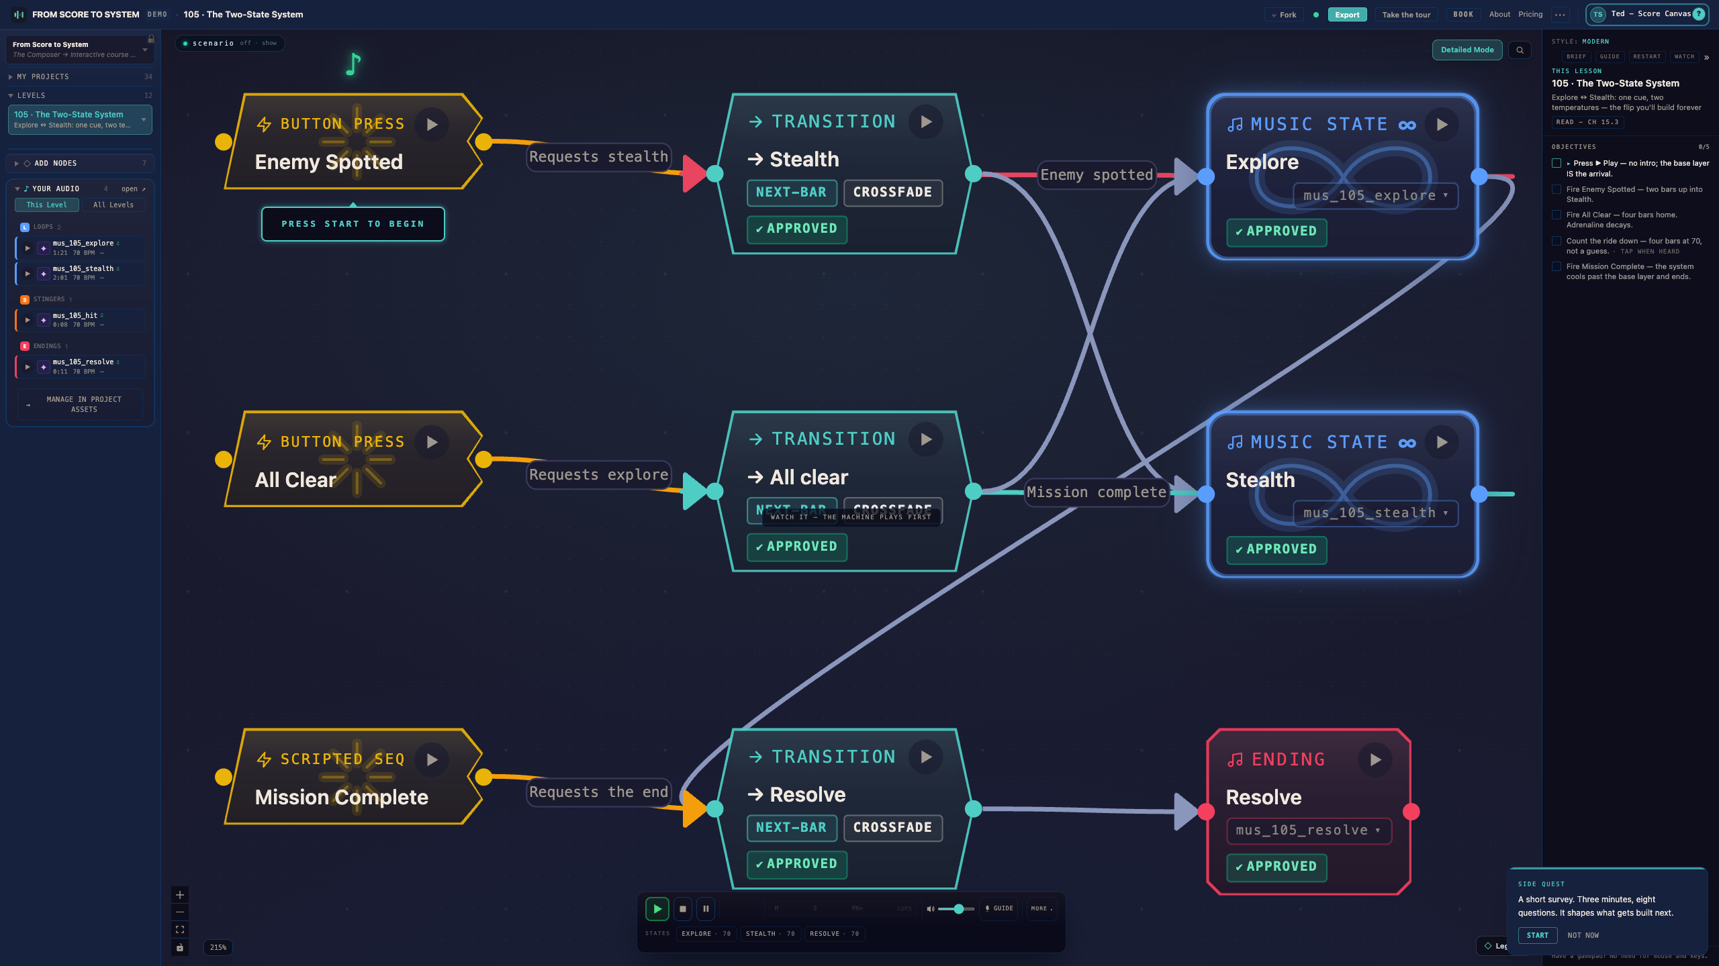Mute using the volume speaker icon
Image resolution: width=1719 pixels, height=966 pixels.
[x=931, y=909]
